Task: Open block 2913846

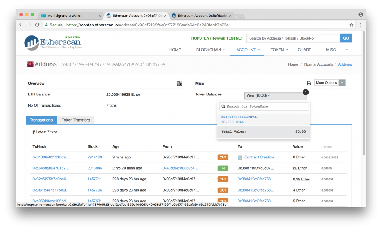Action: [94, 168]
